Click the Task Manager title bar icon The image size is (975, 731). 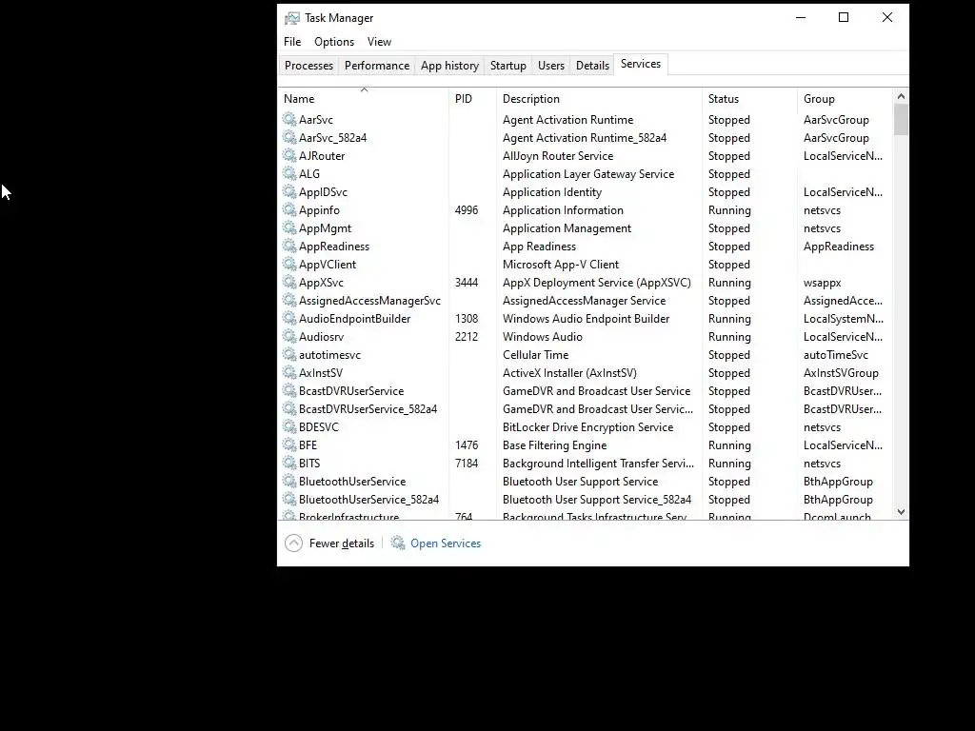(x=291, y=18)
